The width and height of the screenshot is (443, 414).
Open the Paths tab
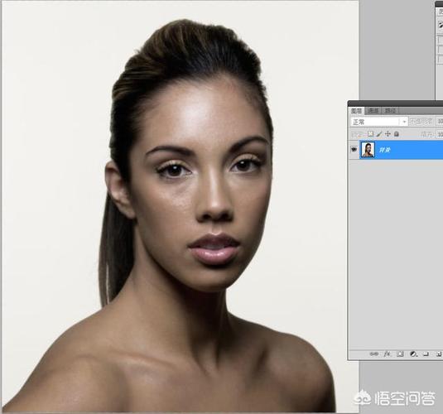click(390, 111)
